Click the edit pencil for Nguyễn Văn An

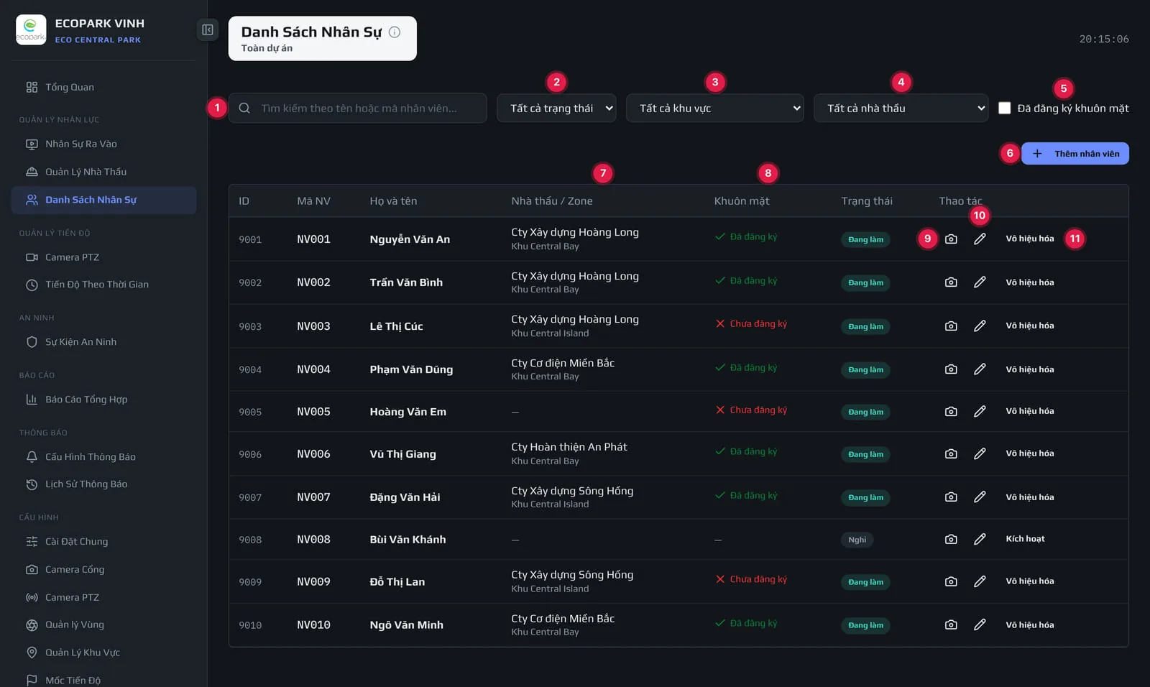coord(980,239)
